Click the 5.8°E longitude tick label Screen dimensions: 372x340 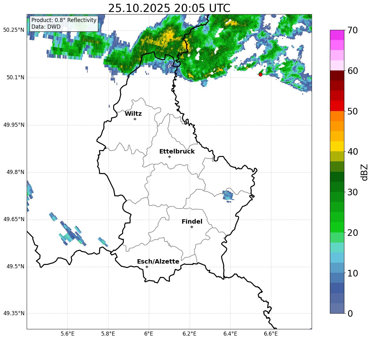click(108, 334)
